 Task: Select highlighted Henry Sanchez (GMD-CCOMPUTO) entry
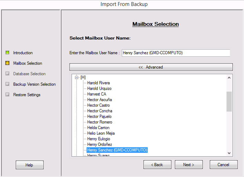coord(117,150)
